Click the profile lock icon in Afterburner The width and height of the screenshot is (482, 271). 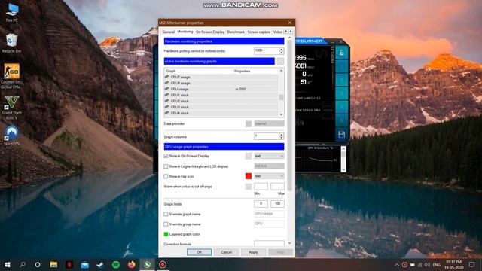coord(341,53)
